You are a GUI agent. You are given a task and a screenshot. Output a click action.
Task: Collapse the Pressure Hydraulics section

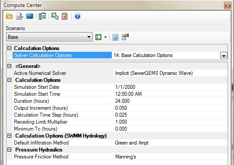[10, 150]
